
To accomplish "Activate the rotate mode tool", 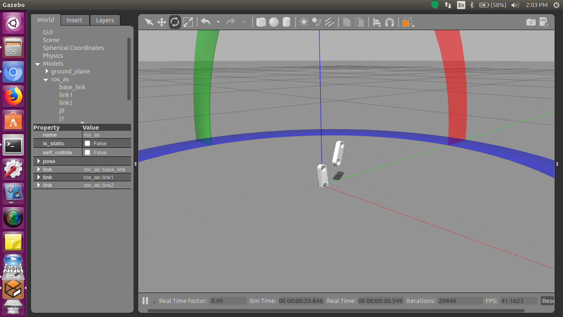I will (x=175, y=22).
